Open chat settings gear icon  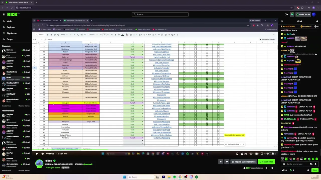[x=308, y=170]
